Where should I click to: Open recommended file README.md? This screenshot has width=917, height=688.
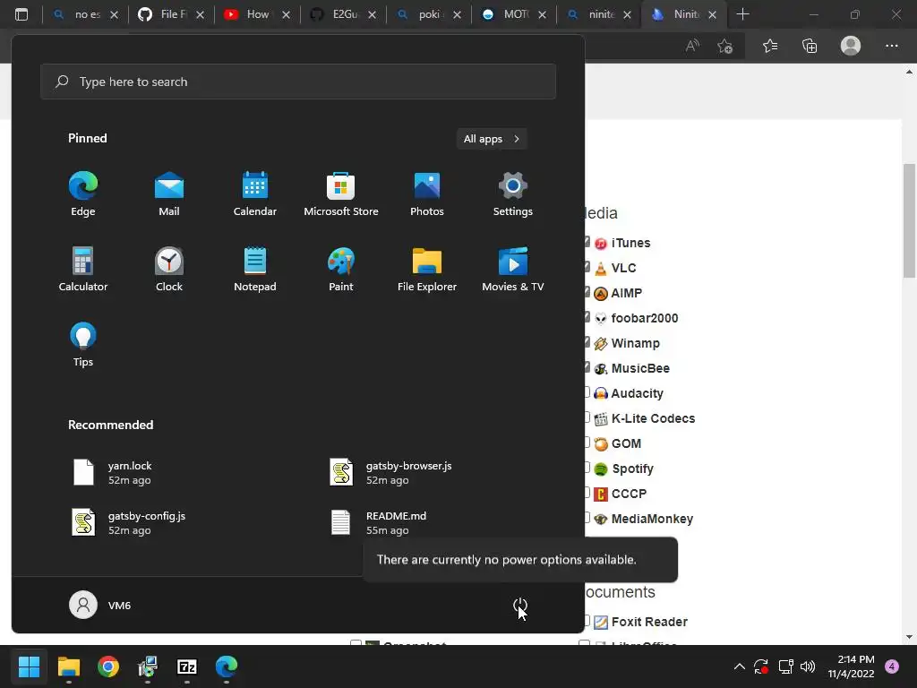coord(378,522)
